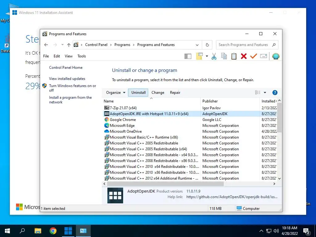The height and width of the screenshot is (237, 316).
Task: Open Google Chrome from the taskbar
Action: pos(53,231)
